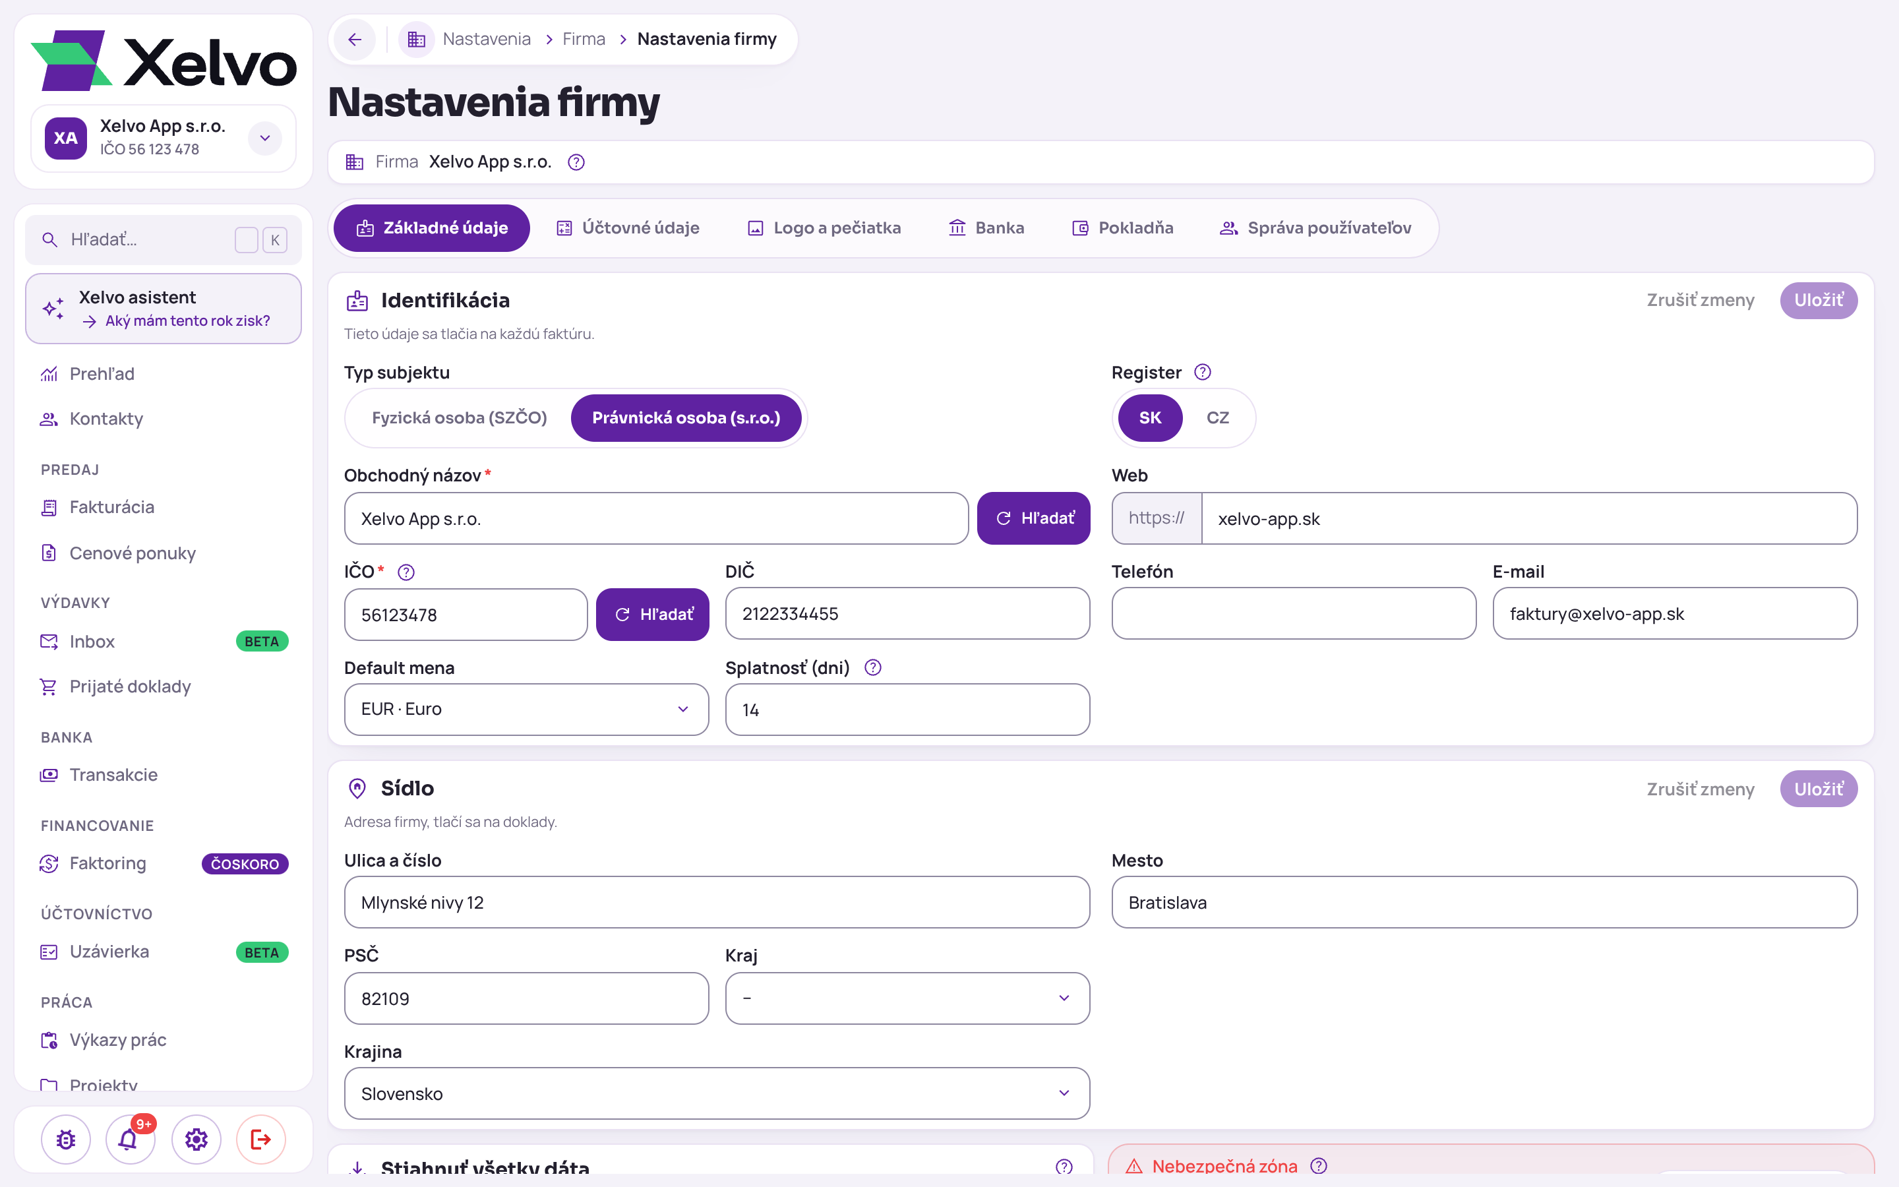This screenshot has height=1187, width=1899.
Task: Switch to Účtovné údaje tab
Action: (x=628, y=228)
